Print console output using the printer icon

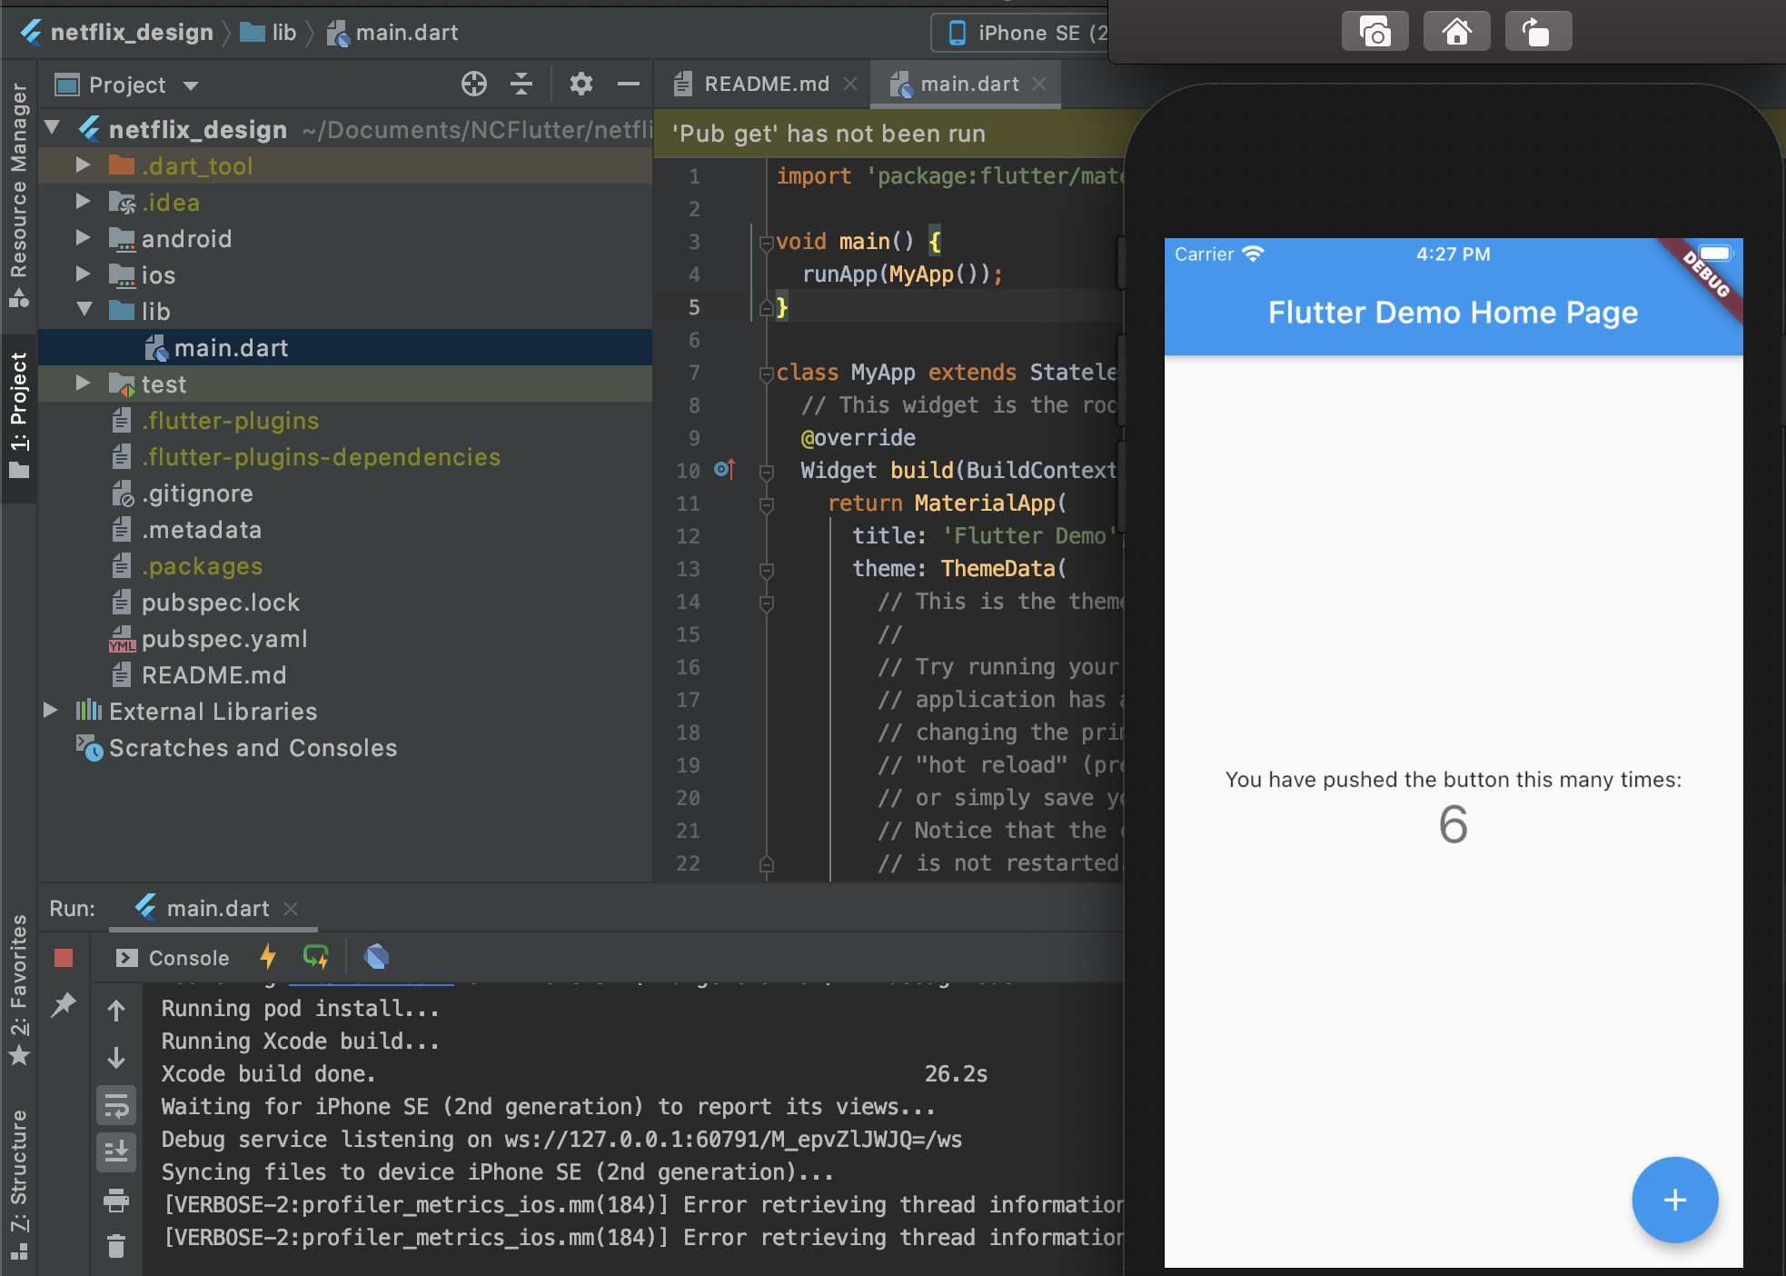tap(116, 1201)
